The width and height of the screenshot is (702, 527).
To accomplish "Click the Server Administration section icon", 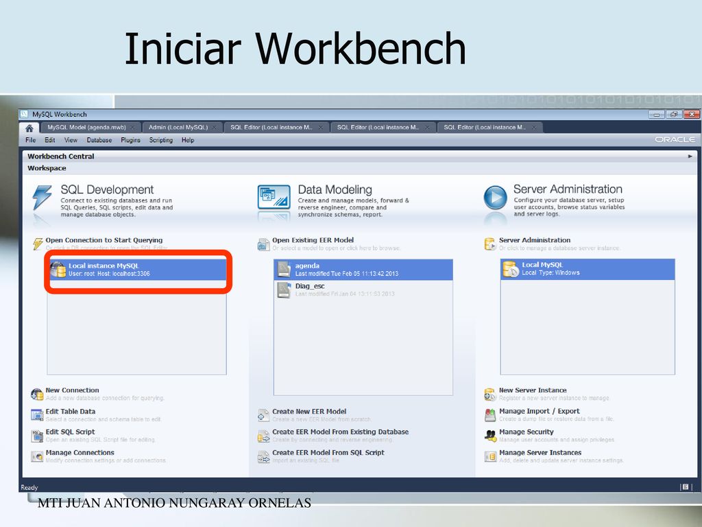I will 489,244.
